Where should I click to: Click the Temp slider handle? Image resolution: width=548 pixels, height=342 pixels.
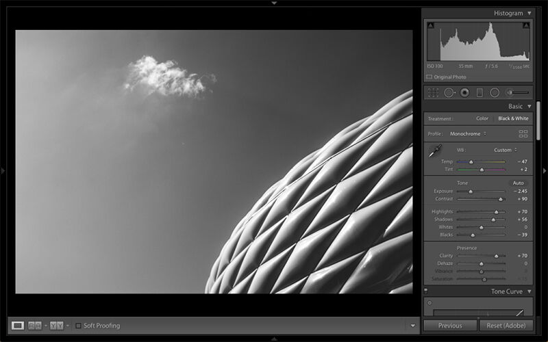coord(471,162)
